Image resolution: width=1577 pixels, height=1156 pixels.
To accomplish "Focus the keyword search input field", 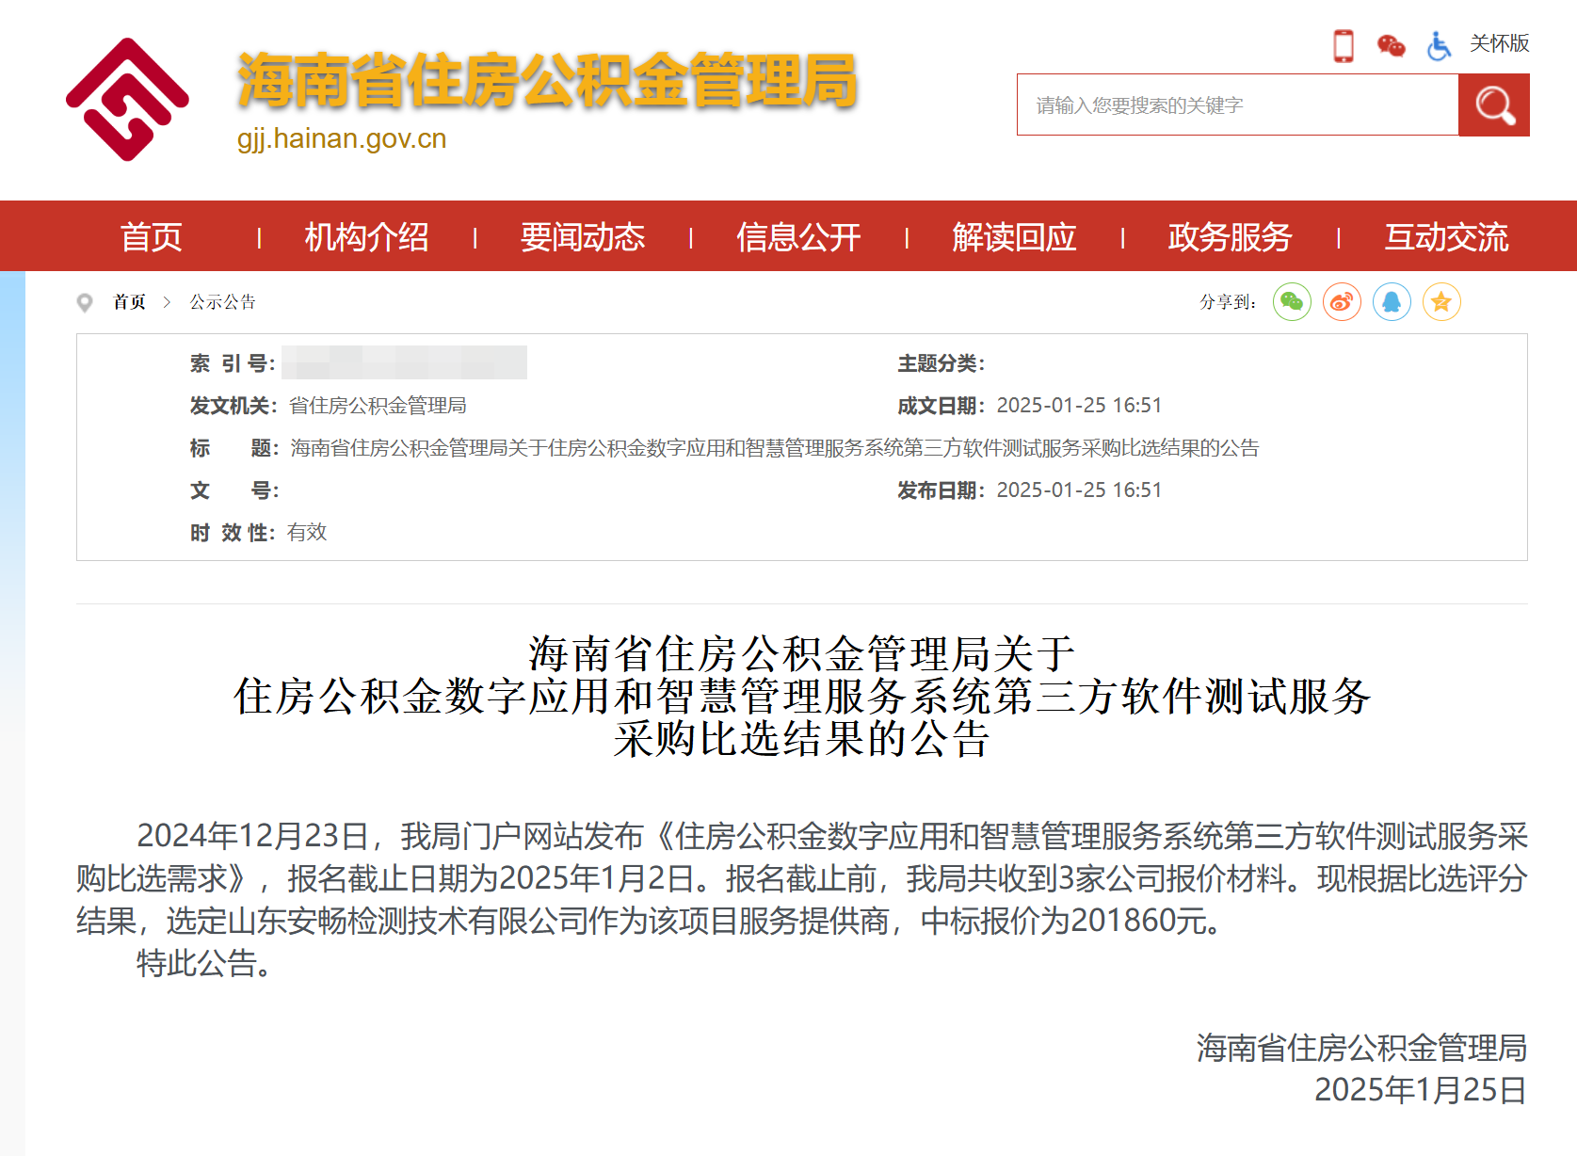I will pyautogui.click(x=1238, y=104).
